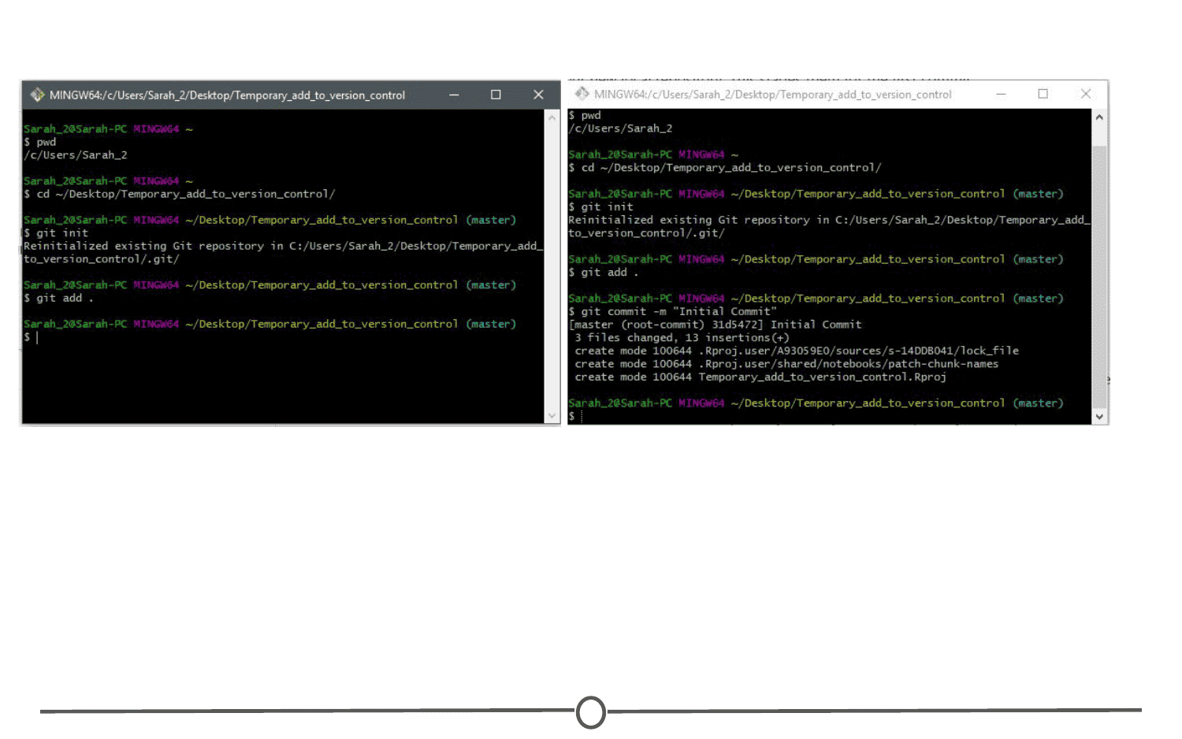Viewport: 1182px width, 739px height.
Task: Click 'cd ~/Desktop/Temporary_add_to_version_control/' in right terminal
Action: pyautogui.click(x=731, y=168)
